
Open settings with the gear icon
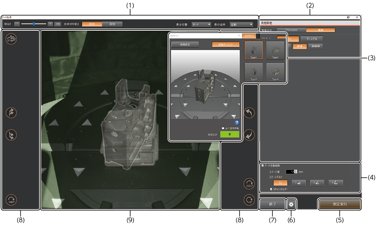[291, 204]
